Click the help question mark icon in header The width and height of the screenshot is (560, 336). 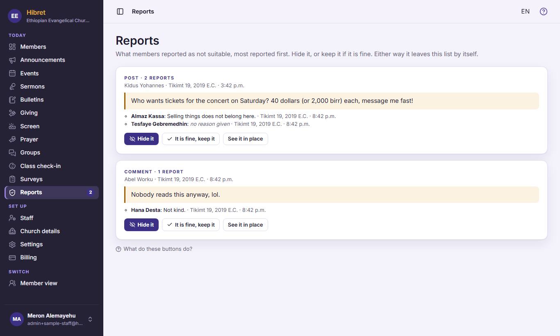544,11
